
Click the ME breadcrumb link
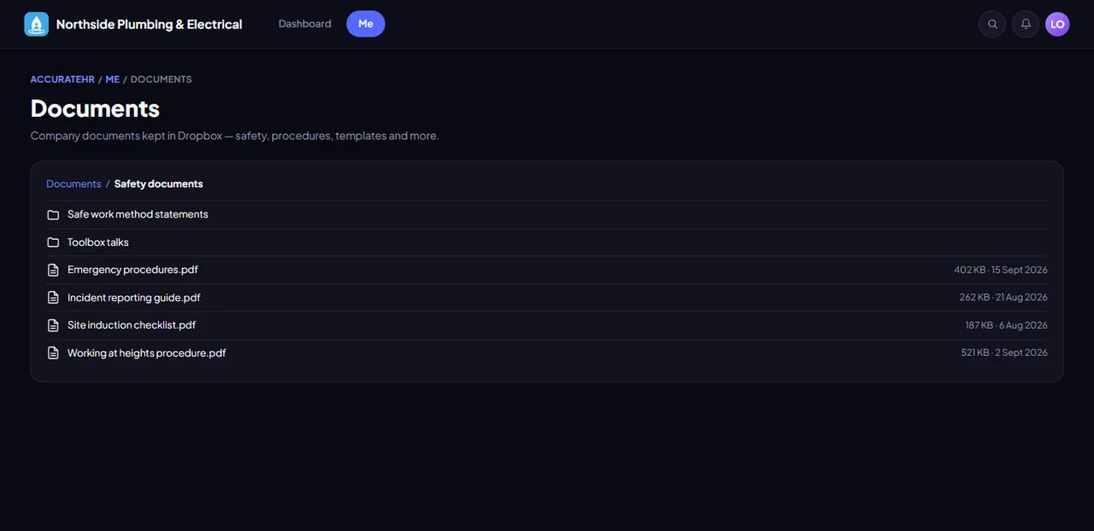[113, 79]
